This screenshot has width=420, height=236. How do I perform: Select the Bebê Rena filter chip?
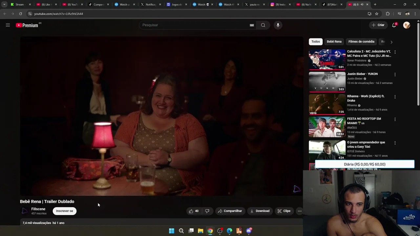334,42
